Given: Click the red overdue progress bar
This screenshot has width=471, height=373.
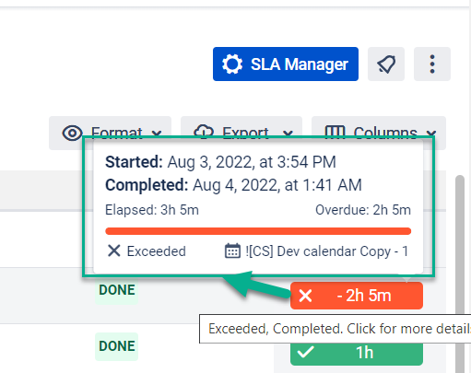Looking at the screenshot, I should (258, 231).
